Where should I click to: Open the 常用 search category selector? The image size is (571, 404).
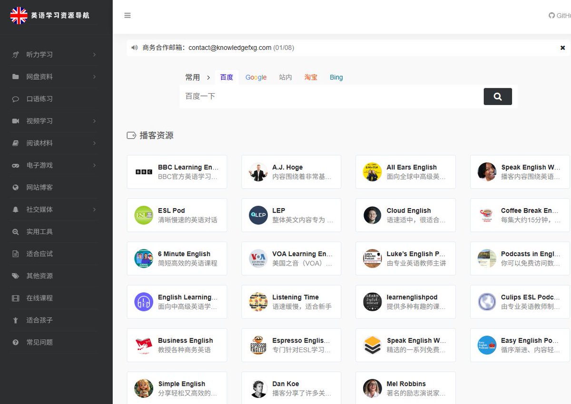[x=198, y=77]
